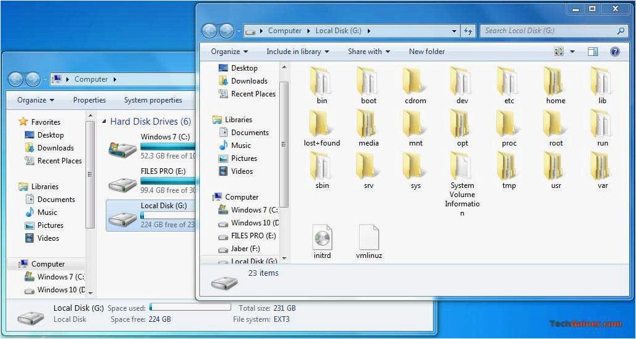Open the root folder
This screenshot has height=339, width=636.
[555, 128]
